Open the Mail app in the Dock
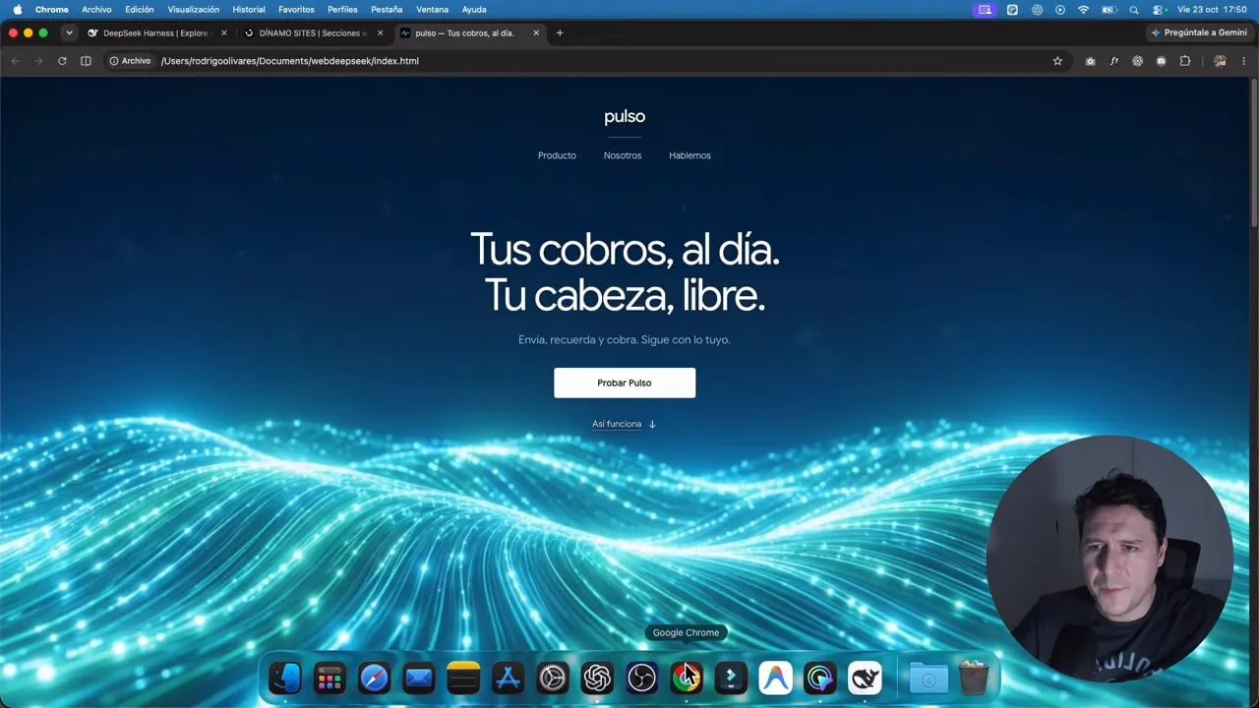Image resolution: width=1259 pixels, height=708 pixels. coord(419,678)
